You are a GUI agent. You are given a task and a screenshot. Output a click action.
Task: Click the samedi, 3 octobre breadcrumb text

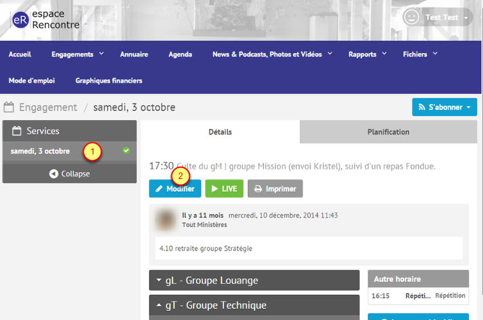(135, 107)
